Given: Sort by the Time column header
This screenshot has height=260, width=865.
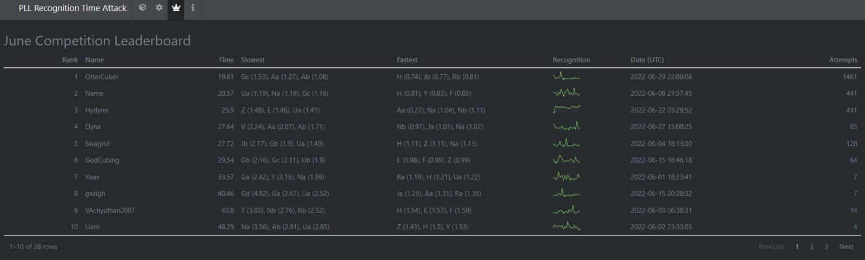Looking at the screenshot, I should 226,60.
